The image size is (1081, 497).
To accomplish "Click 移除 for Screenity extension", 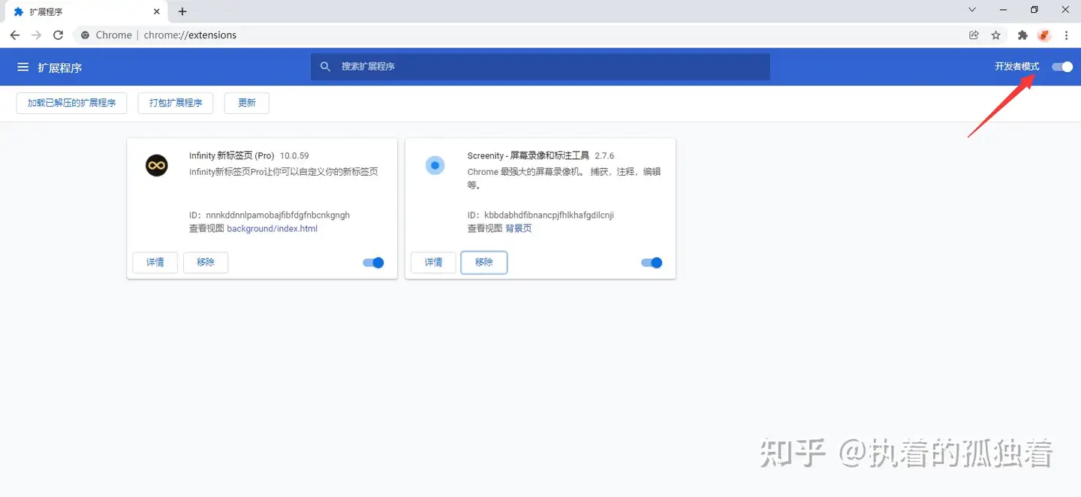I will [x=484, y=262].
